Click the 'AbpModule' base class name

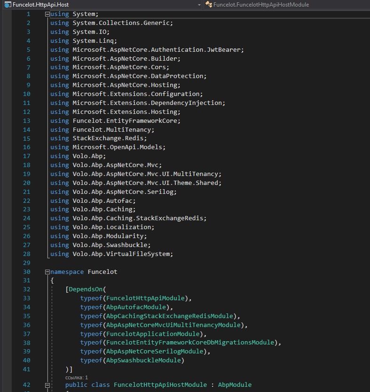click(x=235, y=385)
